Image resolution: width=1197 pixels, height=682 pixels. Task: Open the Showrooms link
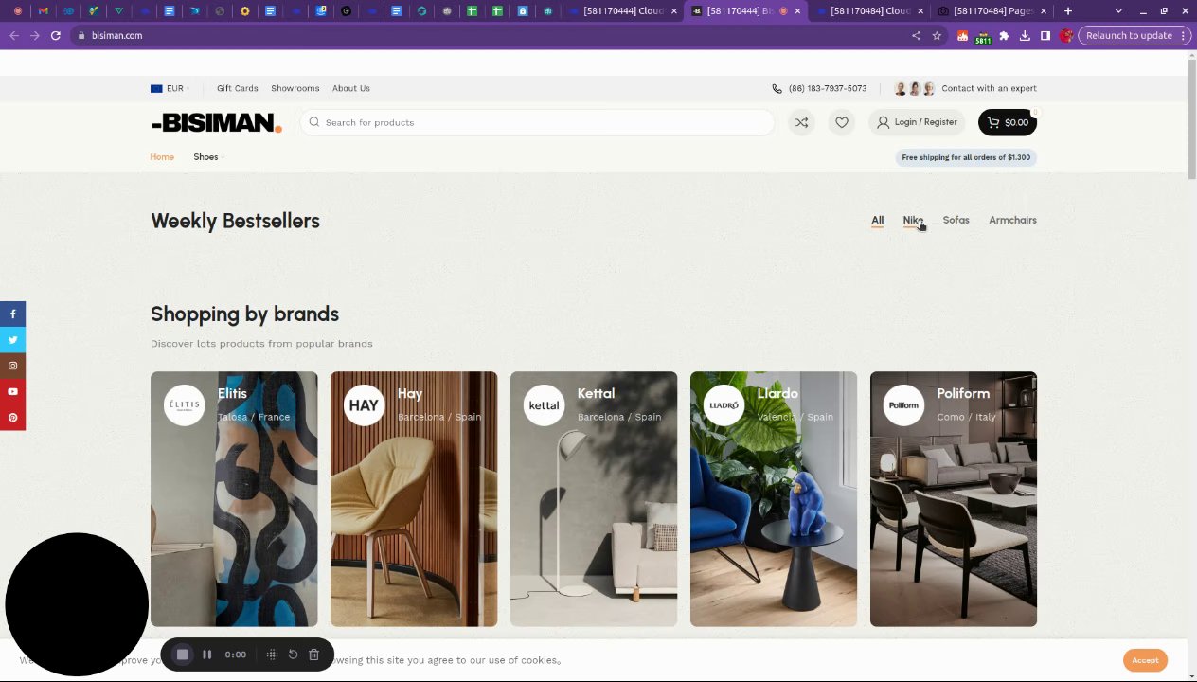click(295, 88)
